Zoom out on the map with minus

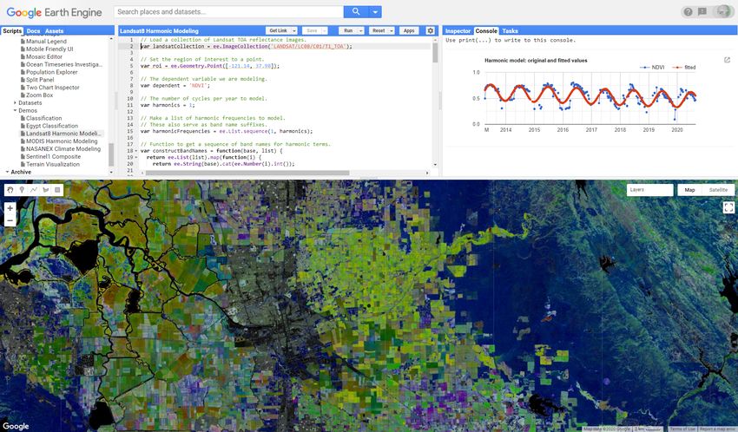click(x=10, y=220)
